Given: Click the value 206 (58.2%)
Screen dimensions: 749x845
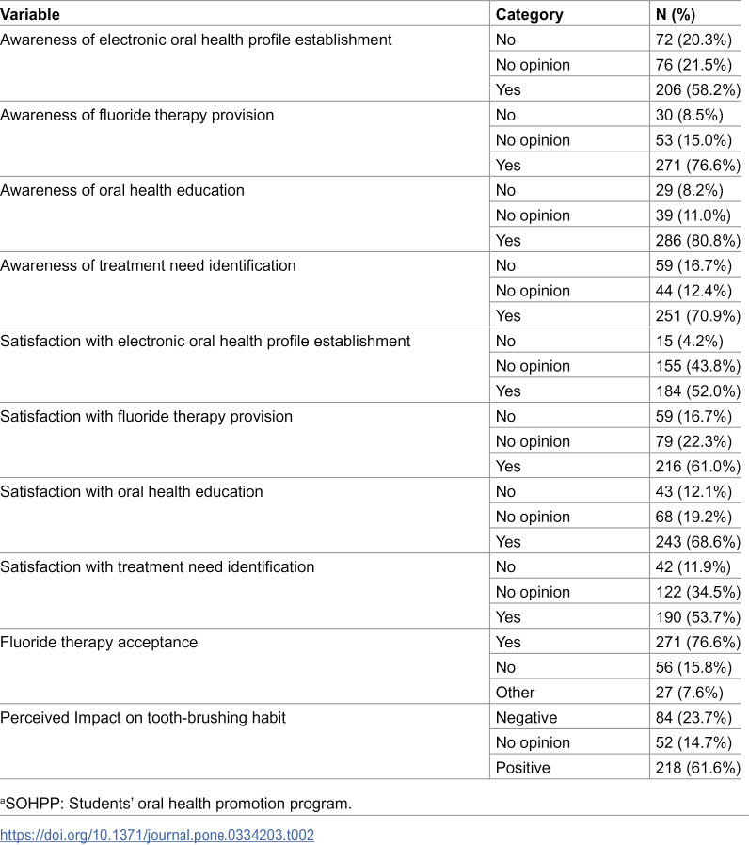Looking at the screenshot, I should (698, 90).
